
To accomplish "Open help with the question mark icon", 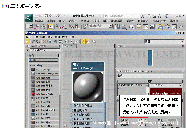I will (167, 16).
